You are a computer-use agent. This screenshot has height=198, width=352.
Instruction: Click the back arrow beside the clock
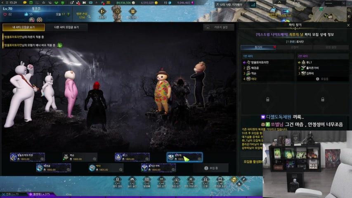(x=2, y=3)
